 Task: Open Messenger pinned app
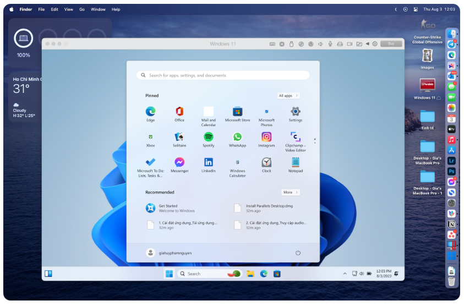coord(179,162)
